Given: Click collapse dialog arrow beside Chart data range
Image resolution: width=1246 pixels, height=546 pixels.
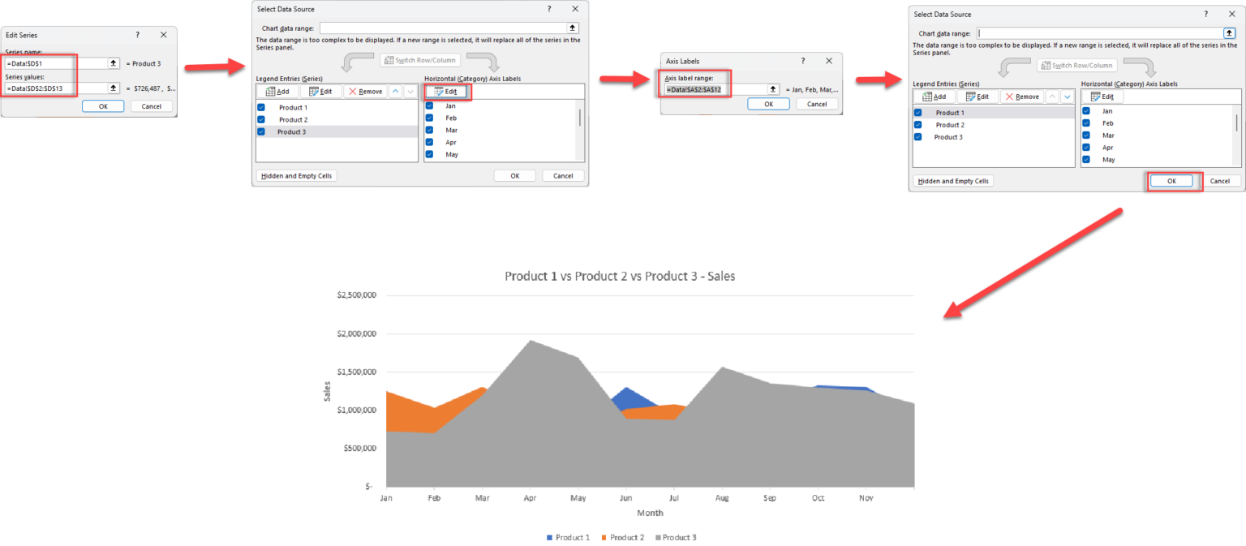Looking at the screenshot, I should point(572,27).
